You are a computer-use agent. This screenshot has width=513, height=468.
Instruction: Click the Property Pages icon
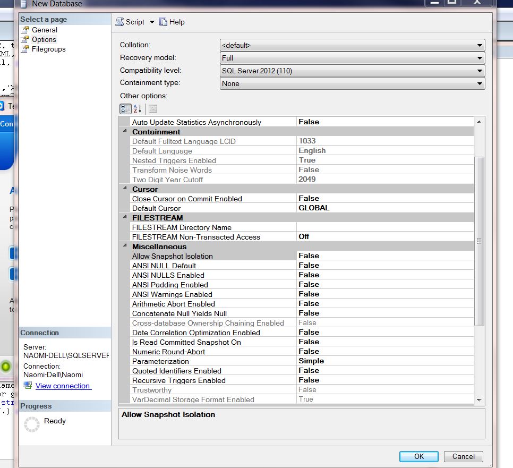pos(153,109)
